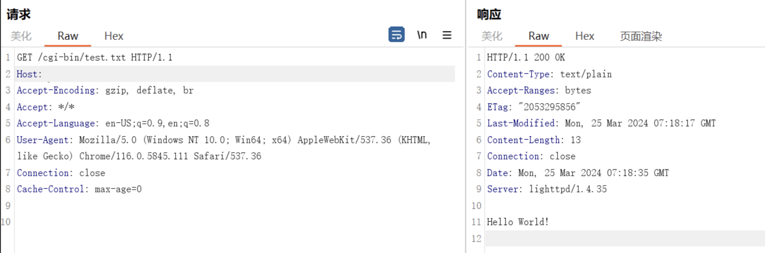This screenshot has width=765, height=253.
Task: Click the Server: lighttpd/1.4.35 header
Action: click(547, 189)
